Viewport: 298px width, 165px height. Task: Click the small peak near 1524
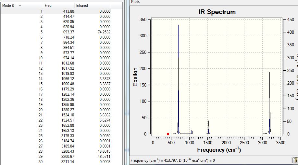[x=208, y=127]
